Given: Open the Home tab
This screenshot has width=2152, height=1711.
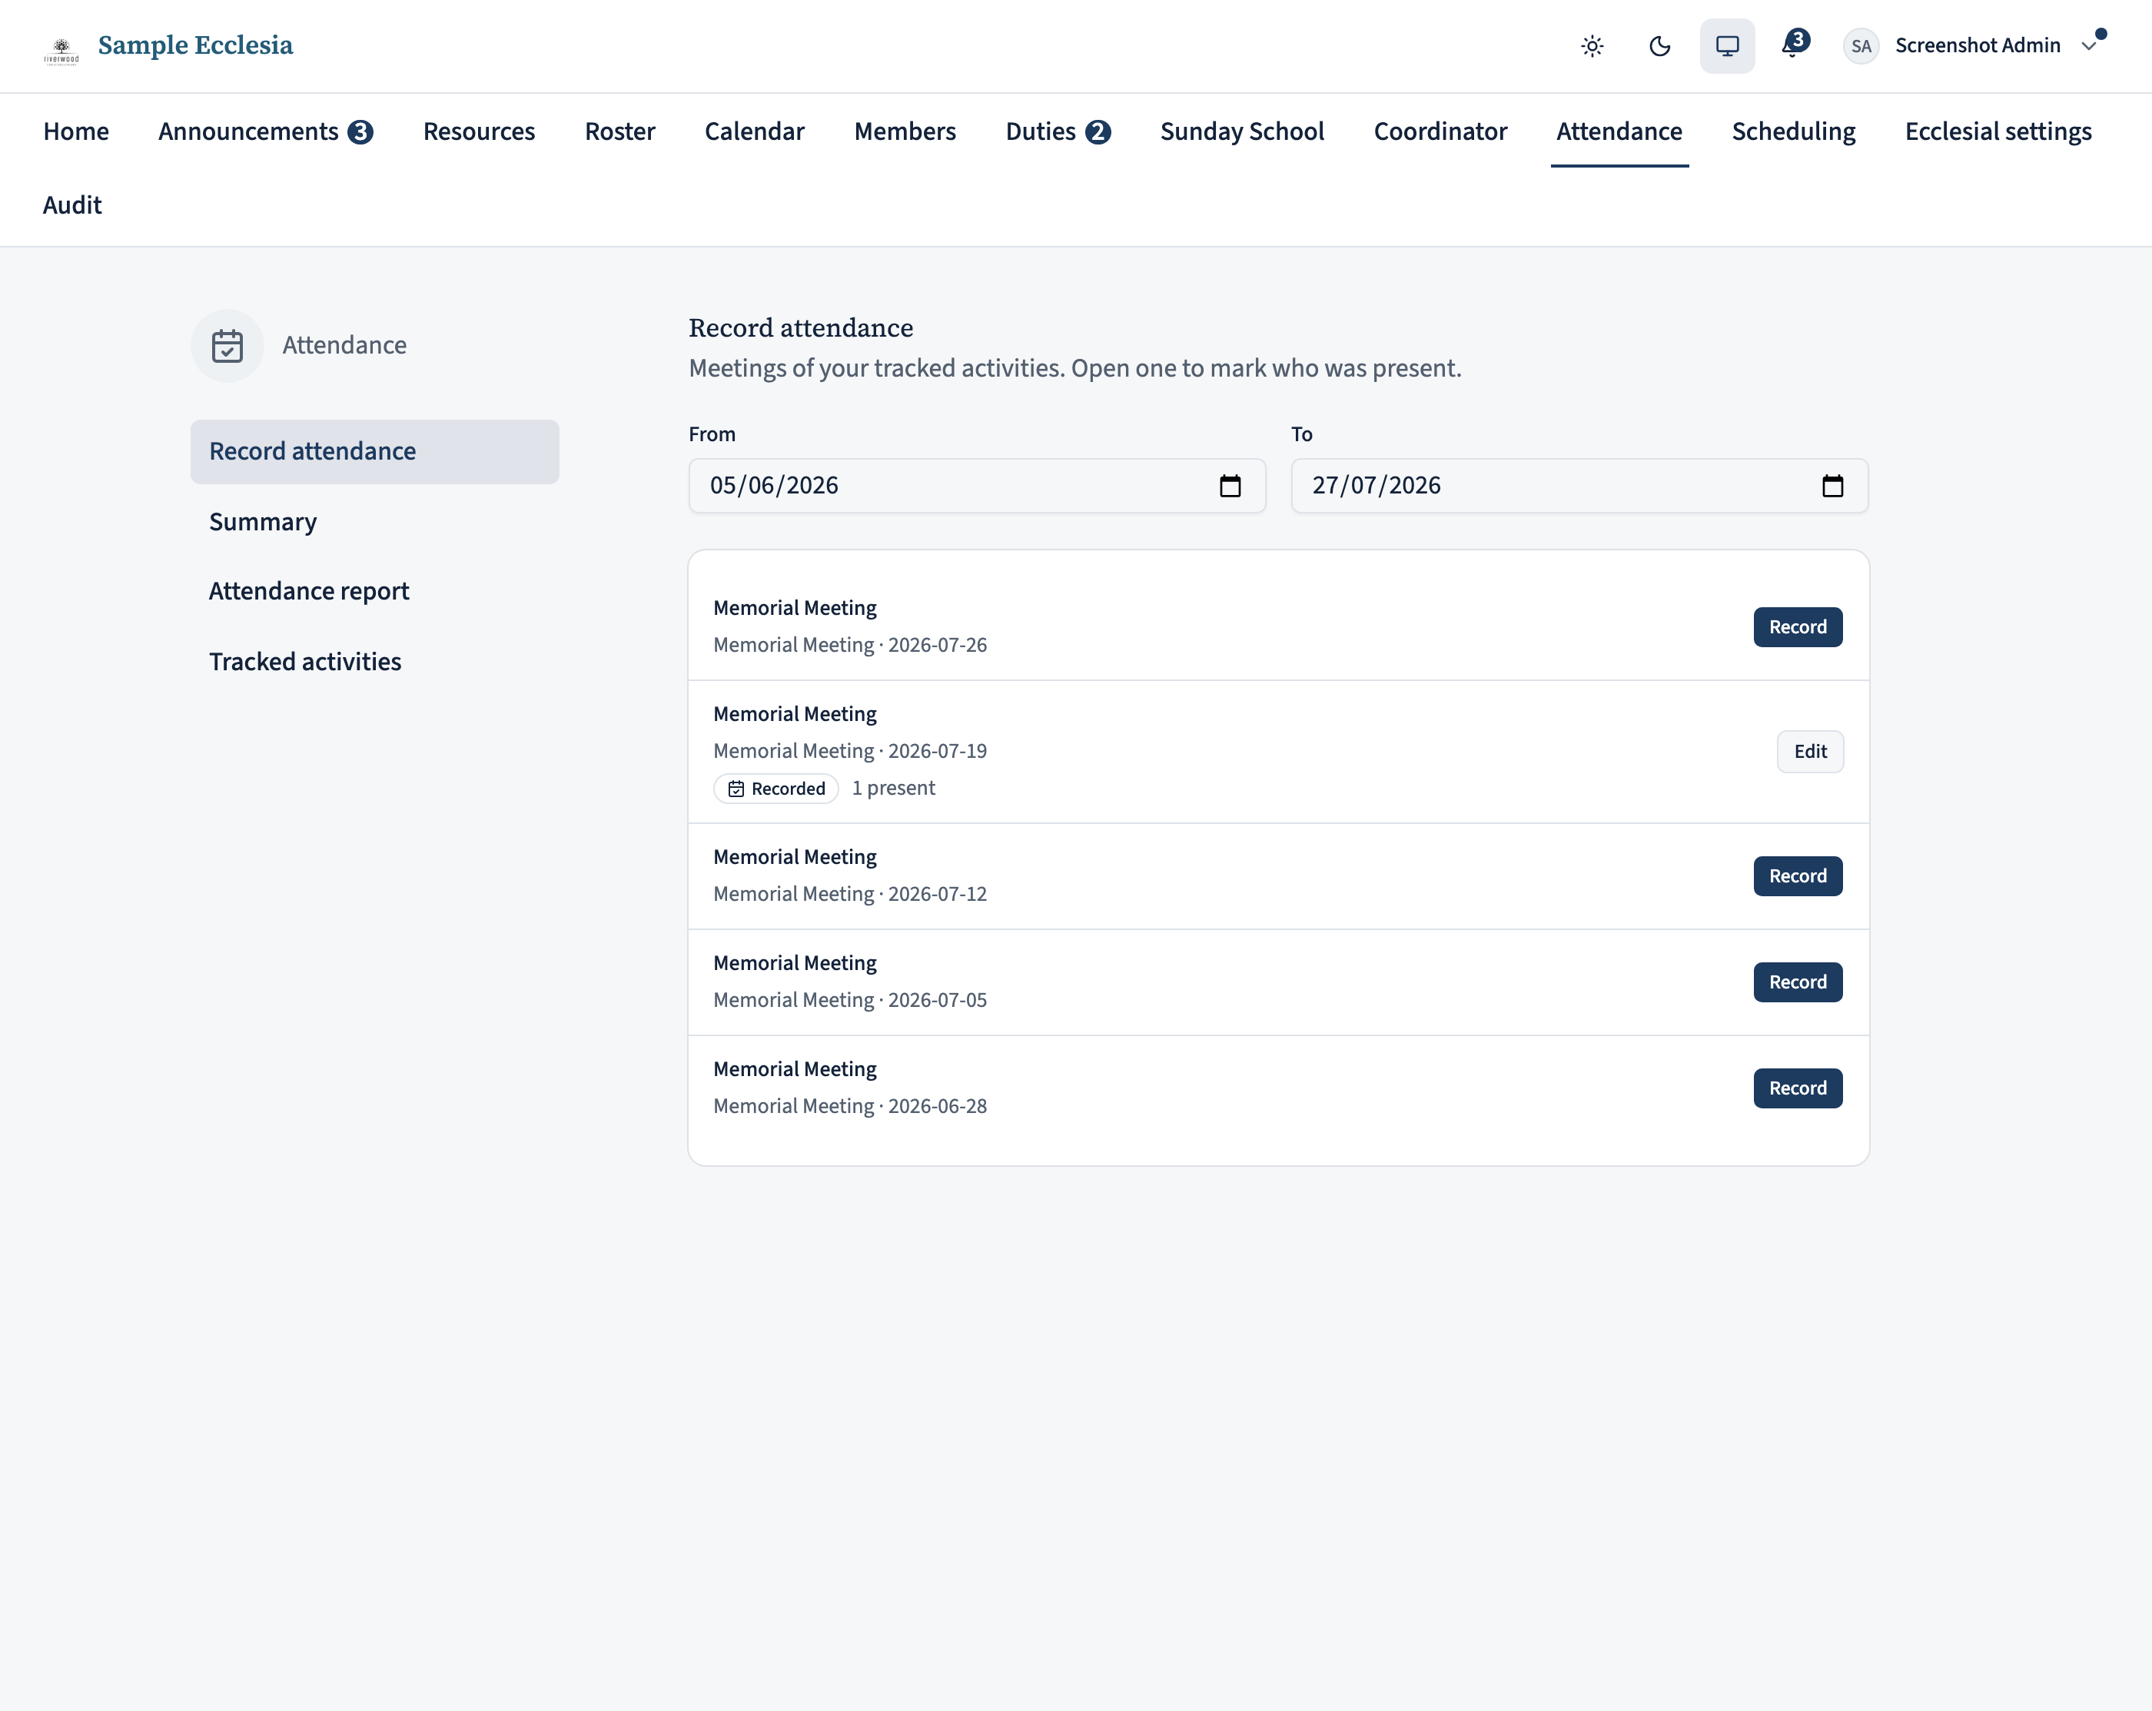Looking at the screenshot, I should [76, 131].
